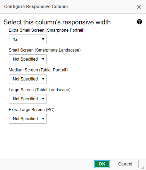Screen dimensions: 146x170
Task: Click the arrow of the Medium Screen combo box
Action: pos(43,79)
